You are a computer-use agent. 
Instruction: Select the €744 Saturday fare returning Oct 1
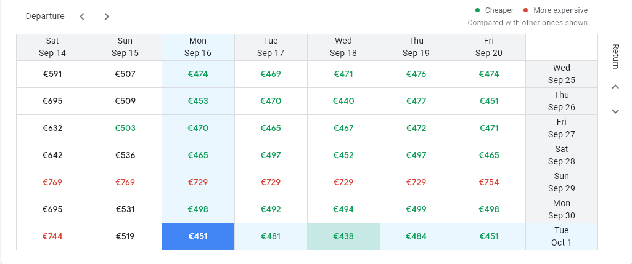point(52,236)
